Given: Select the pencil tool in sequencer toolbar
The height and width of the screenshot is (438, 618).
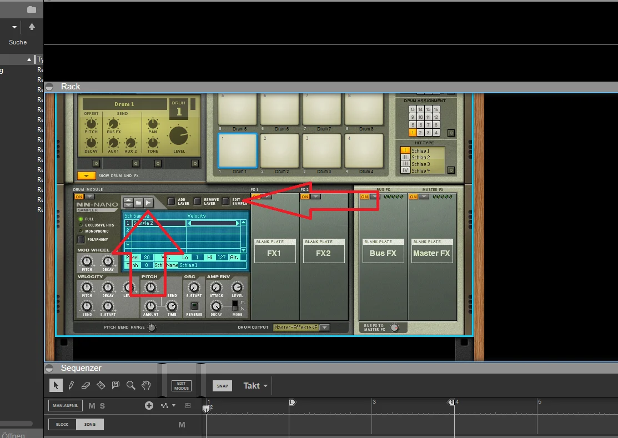Looking at the screenshot, I should (x=71, y=385).
